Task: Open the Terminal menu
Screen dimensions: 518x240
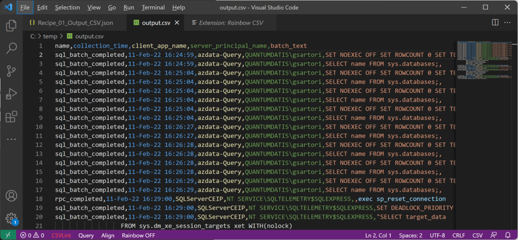Action: coord(153,8)
